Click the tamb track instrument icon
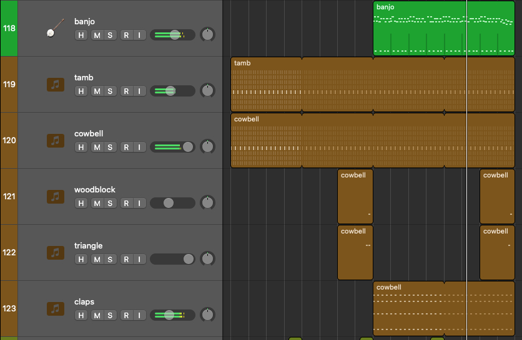Screen dimensions: 522x340 click(56, 84)
